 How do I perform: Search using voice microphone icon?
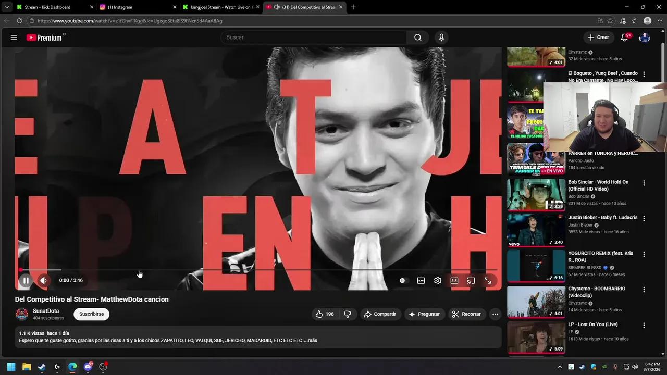(x=441, y=37)
